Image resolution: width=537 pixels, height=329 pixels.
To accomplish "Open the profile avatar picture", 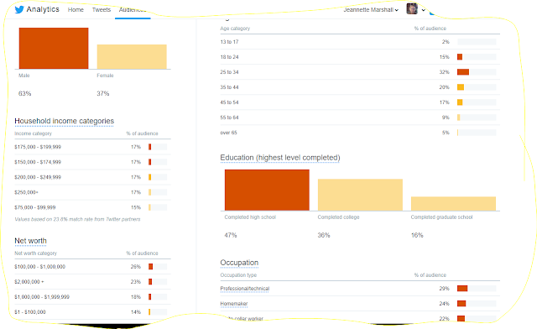I will point(412,9).
